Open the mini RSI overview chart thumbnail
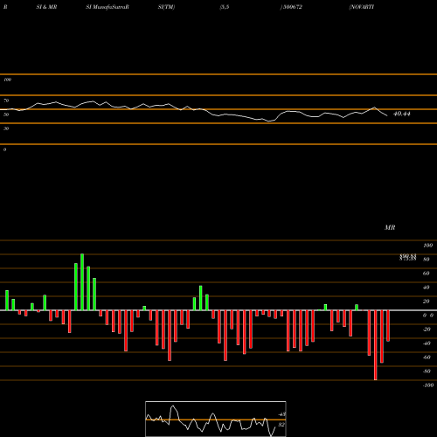Viewport: 437px width, 437px height. (x=216, y=419)
